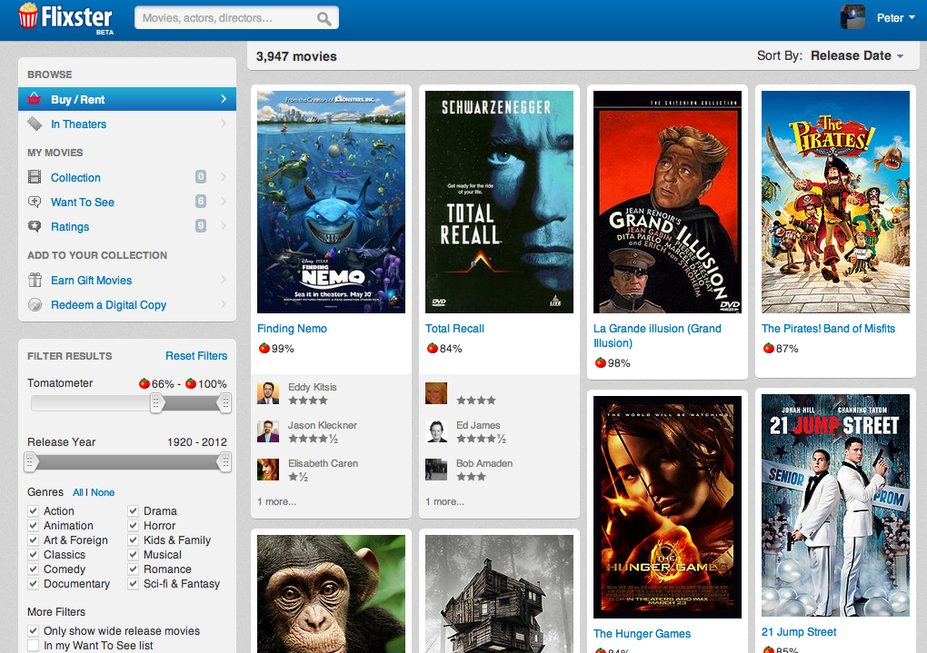Click the tomato icon beside Finding Nemo's 99%

click(264, 348)
